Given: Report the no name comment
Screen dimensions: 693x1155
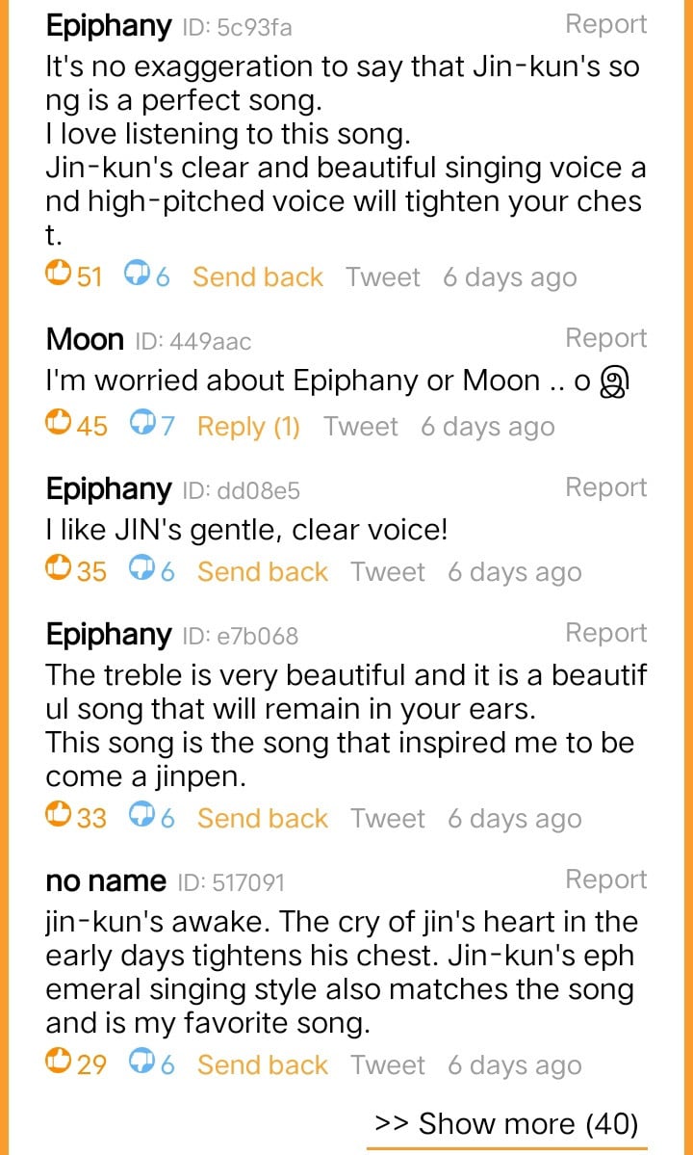Looking at the screenshot, I should [x=606, y=879].
